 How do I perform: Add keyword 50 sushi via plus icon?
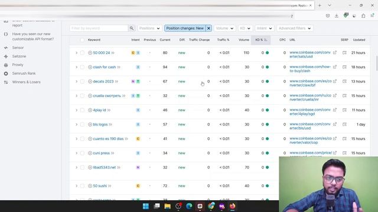pos(90,186)
